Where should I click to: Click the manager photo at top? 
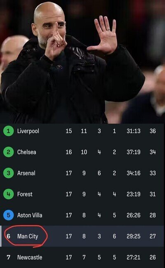click(82, 62)
